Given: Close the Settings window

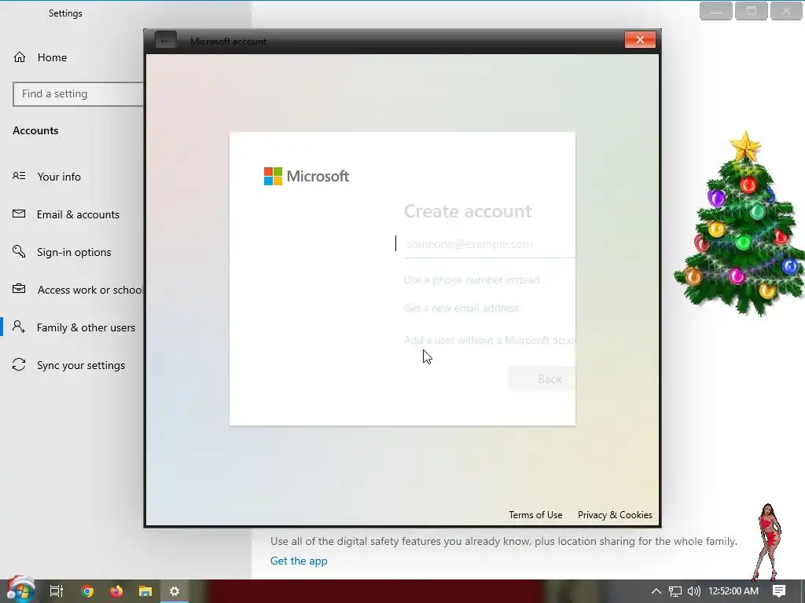Looking at the screenshot, I should click(786, 11).
